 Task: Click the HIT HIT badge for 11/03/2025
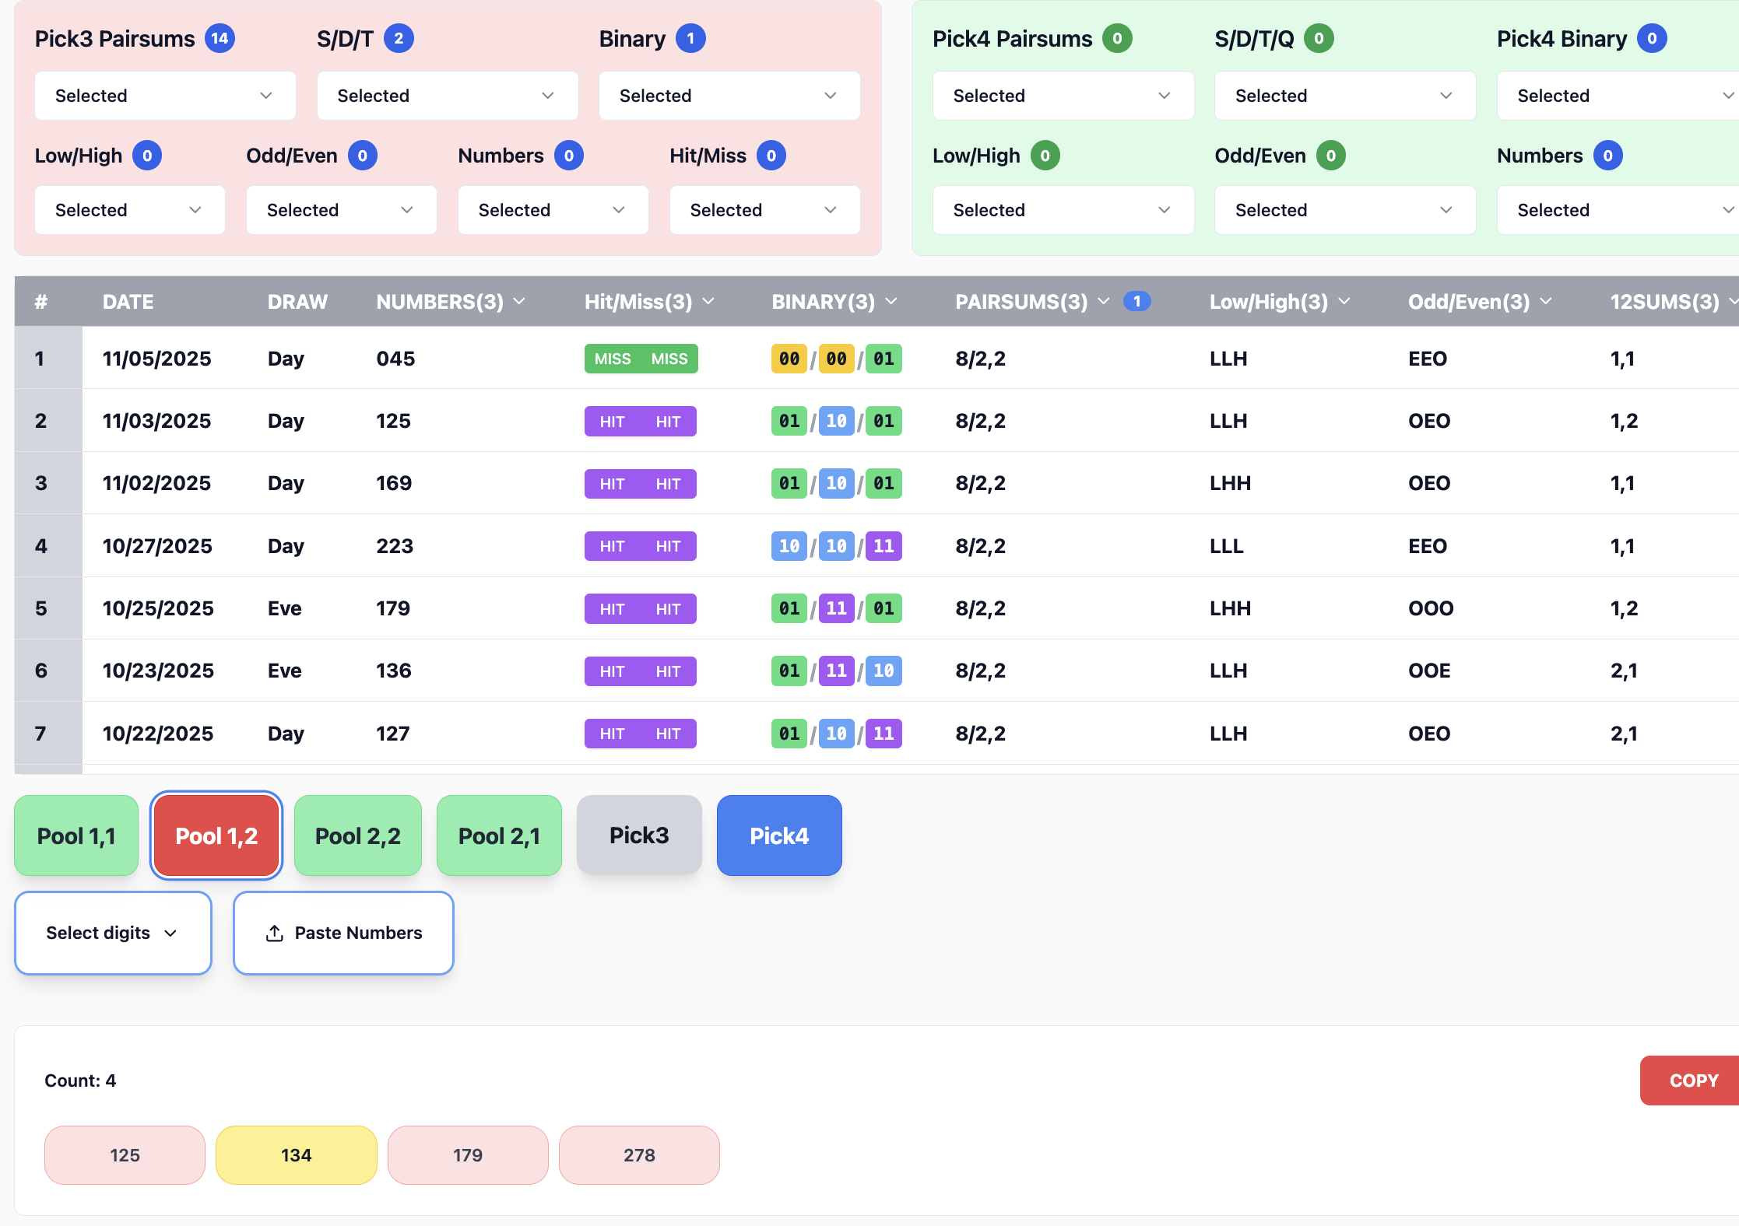[640, 422]
